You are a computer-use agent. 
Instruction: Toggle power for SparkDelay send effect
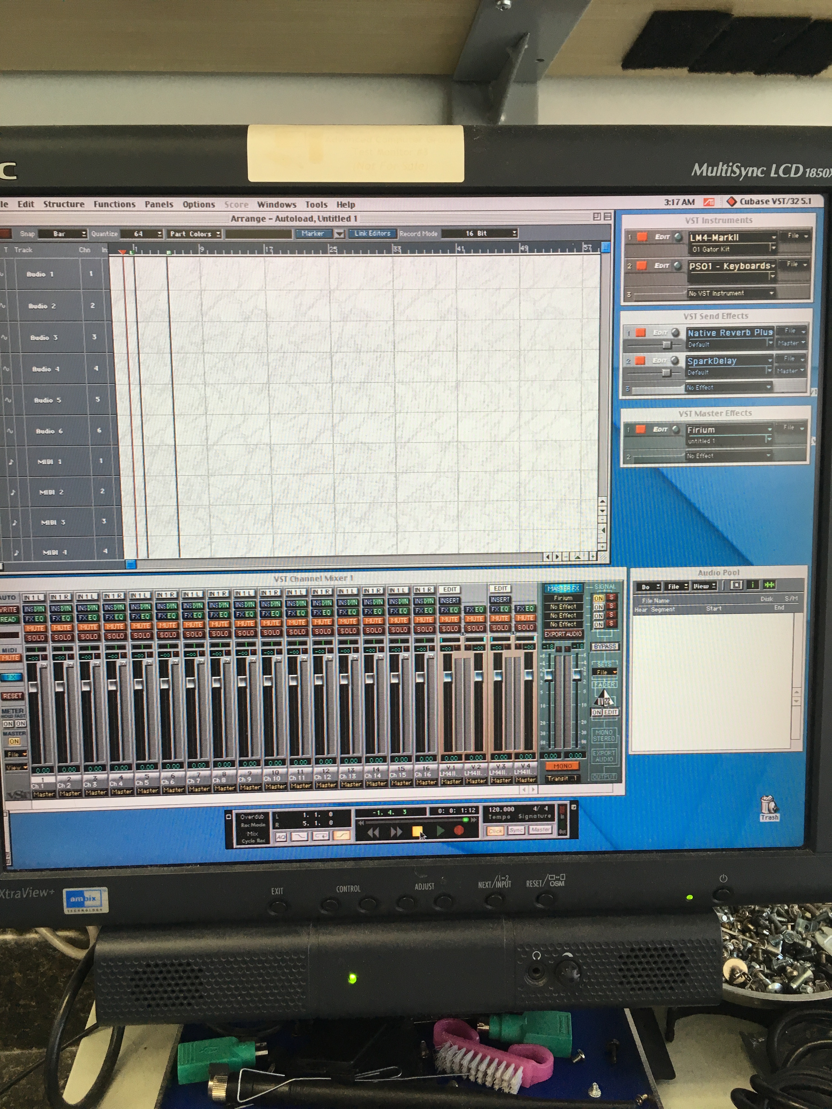click(640, 360)
